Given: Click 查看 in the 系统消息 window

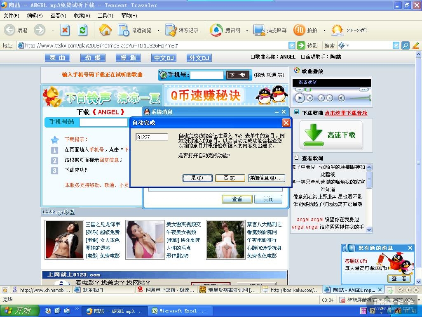Looking at the screenshot, I should click(x=237, y=199).
